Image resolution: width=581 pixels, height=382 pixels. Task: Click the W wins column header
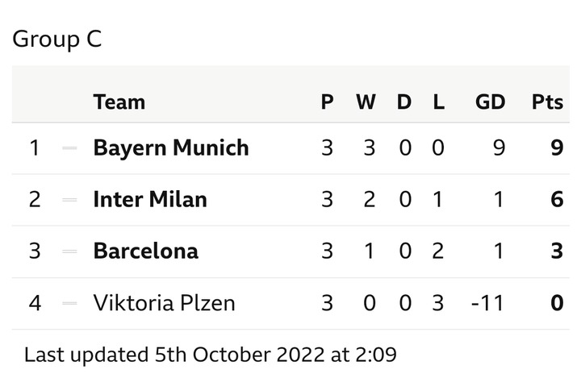click(x=366, y=102)
